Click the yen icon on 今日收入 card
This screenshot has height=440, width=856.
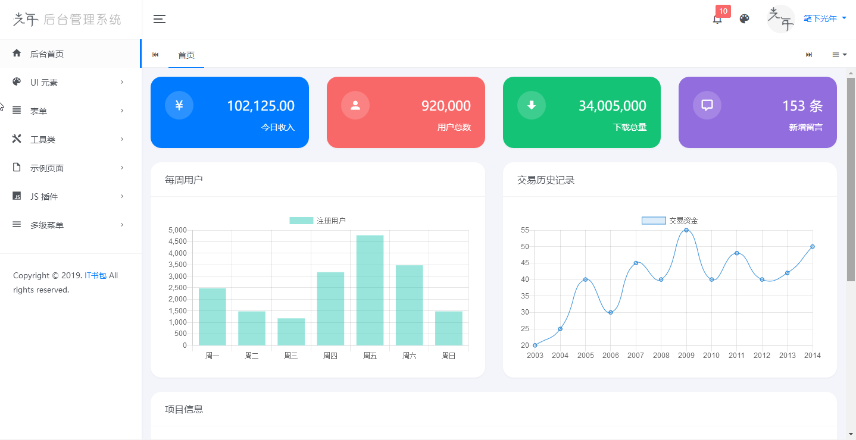pos(179,105)
